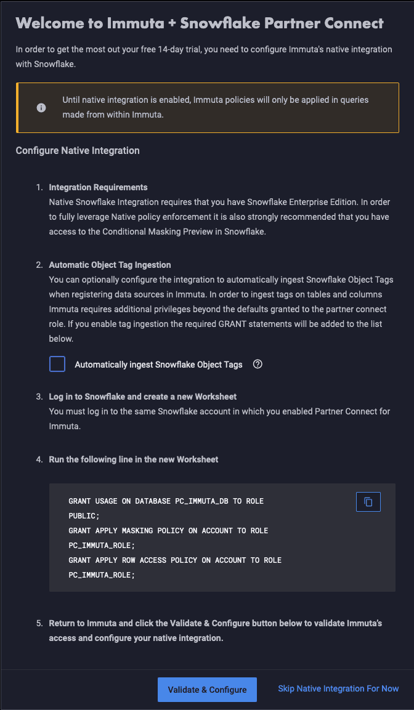
Task: Click the GRANT APPLY MASKING POLICY statement
Action: point(169,538)
